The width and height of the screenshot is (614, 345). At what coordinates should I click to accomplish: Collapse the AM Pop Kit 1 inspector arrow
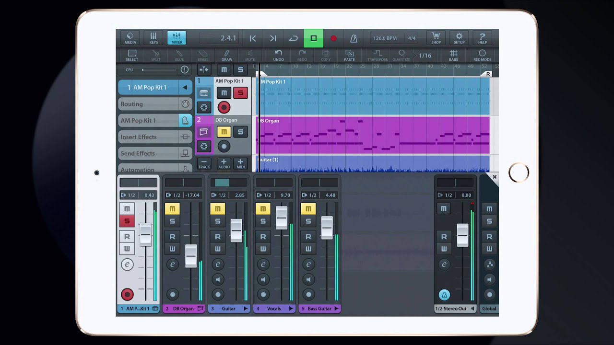click(185, 87)
